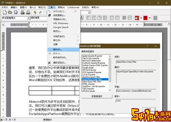Image resolution: width=171 pixels, height=122 pixels.
Task: Click the Align left icon
Action: pos(88,18)
